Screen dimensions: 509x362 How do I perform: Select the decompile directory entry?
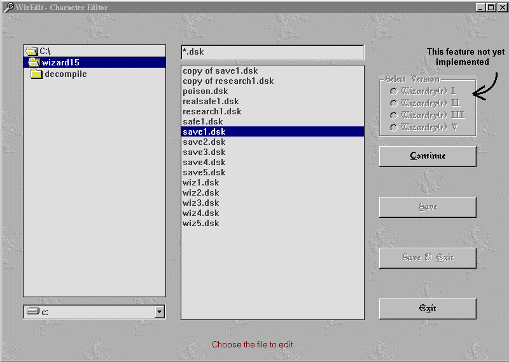click(94, 74)
